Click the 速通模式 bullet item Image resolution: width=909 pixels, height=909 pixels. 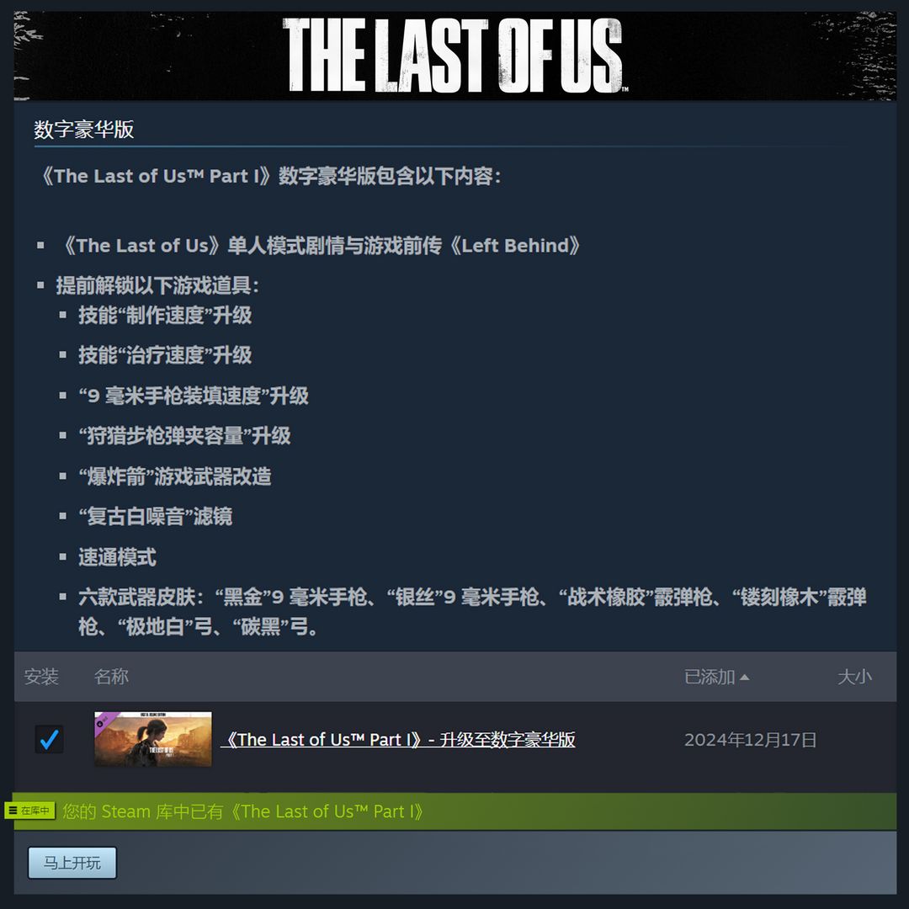[118, 557]
